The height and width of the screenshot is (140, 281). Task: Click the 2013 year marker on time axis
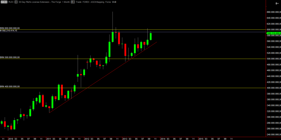125,139
